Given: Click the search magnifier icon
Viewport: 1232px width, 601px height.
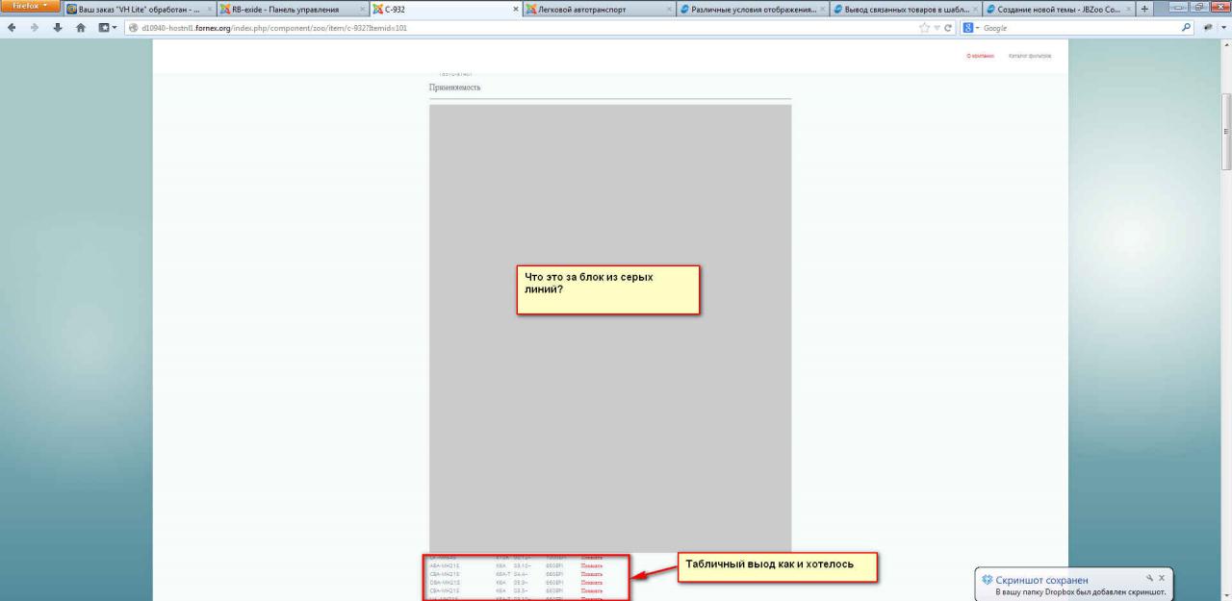Looking at the screenshot, I should pos(1185,29).
